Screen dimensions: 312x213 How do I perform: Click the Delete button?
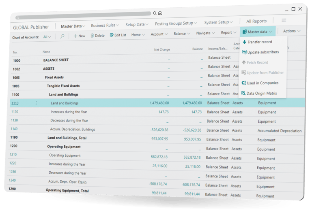[x=97, y=36]
